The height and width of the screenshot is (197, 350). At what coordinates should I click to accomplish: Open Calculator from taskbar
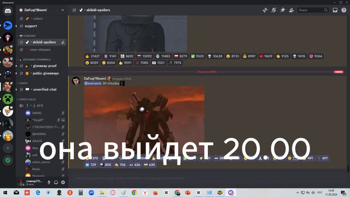tap(80, 193)
